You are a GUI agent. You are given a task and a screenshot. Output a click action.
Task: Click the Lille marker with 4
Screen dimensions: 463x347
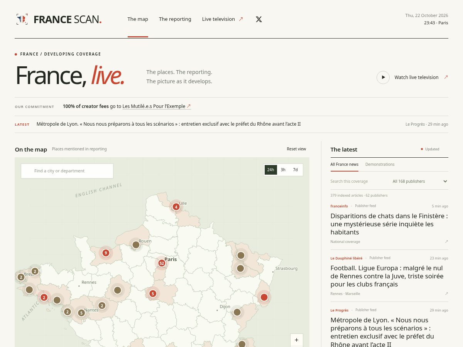point(176,207)
